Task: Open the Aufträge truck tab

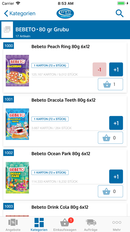Action: (x=91, y=225)
